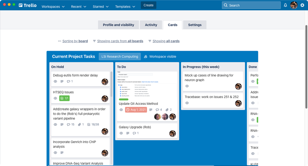Click in the Search field

click(x=251, y=5)
